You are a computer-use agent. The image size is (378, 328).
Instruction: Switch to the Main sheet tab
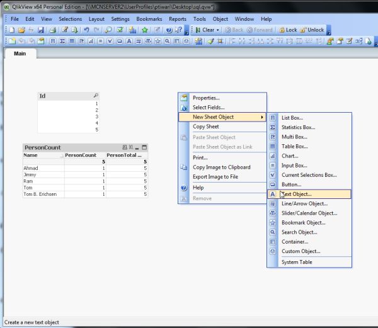pyautogui.click(x=20, y=54)
